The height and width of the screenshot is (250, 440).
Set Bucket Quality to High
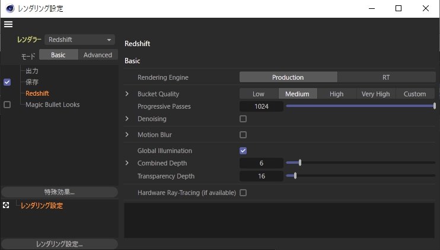[x=337, y=94]
